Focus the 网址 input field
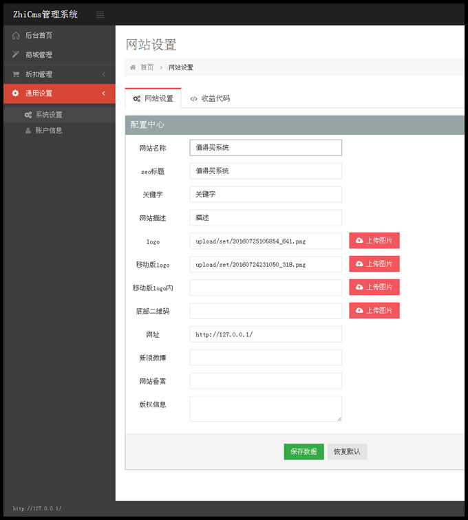Viewport: 468px width, 520px height. tap(266, 334)
